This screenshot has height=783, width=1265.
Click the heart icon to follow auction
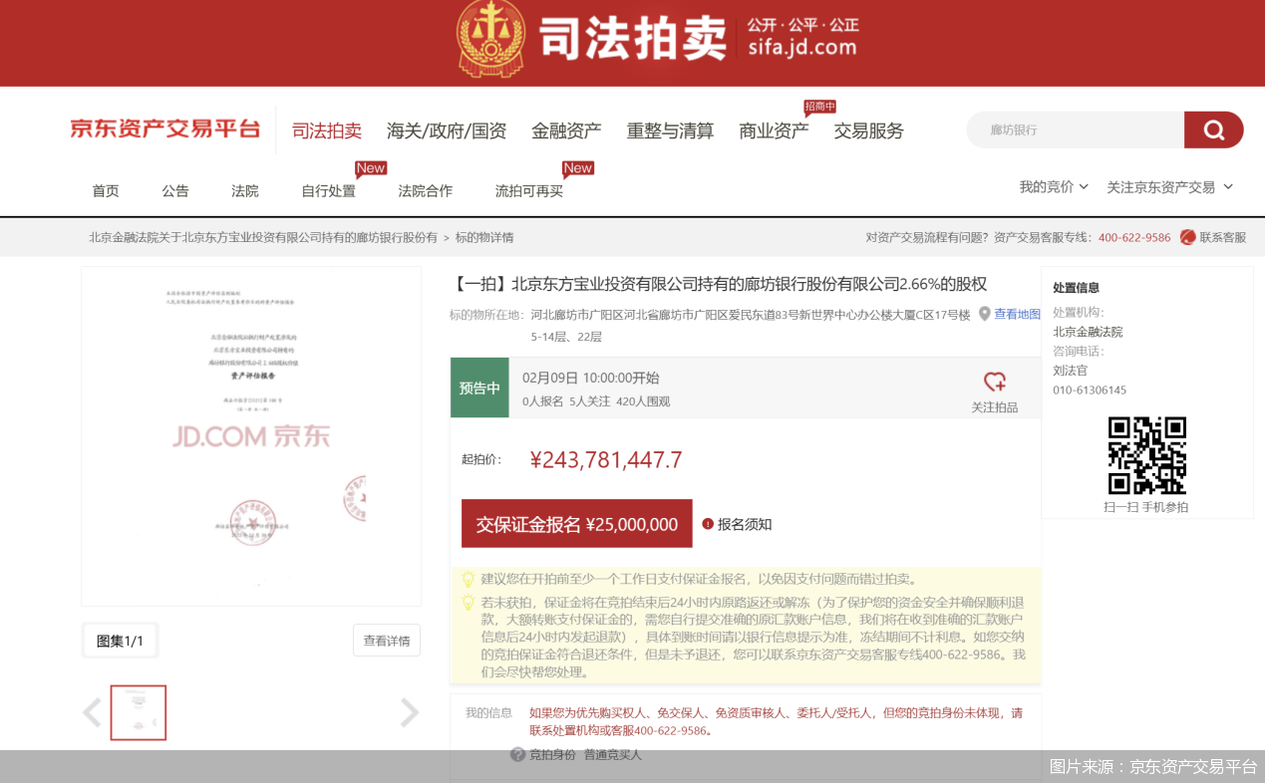click(995, 380)
